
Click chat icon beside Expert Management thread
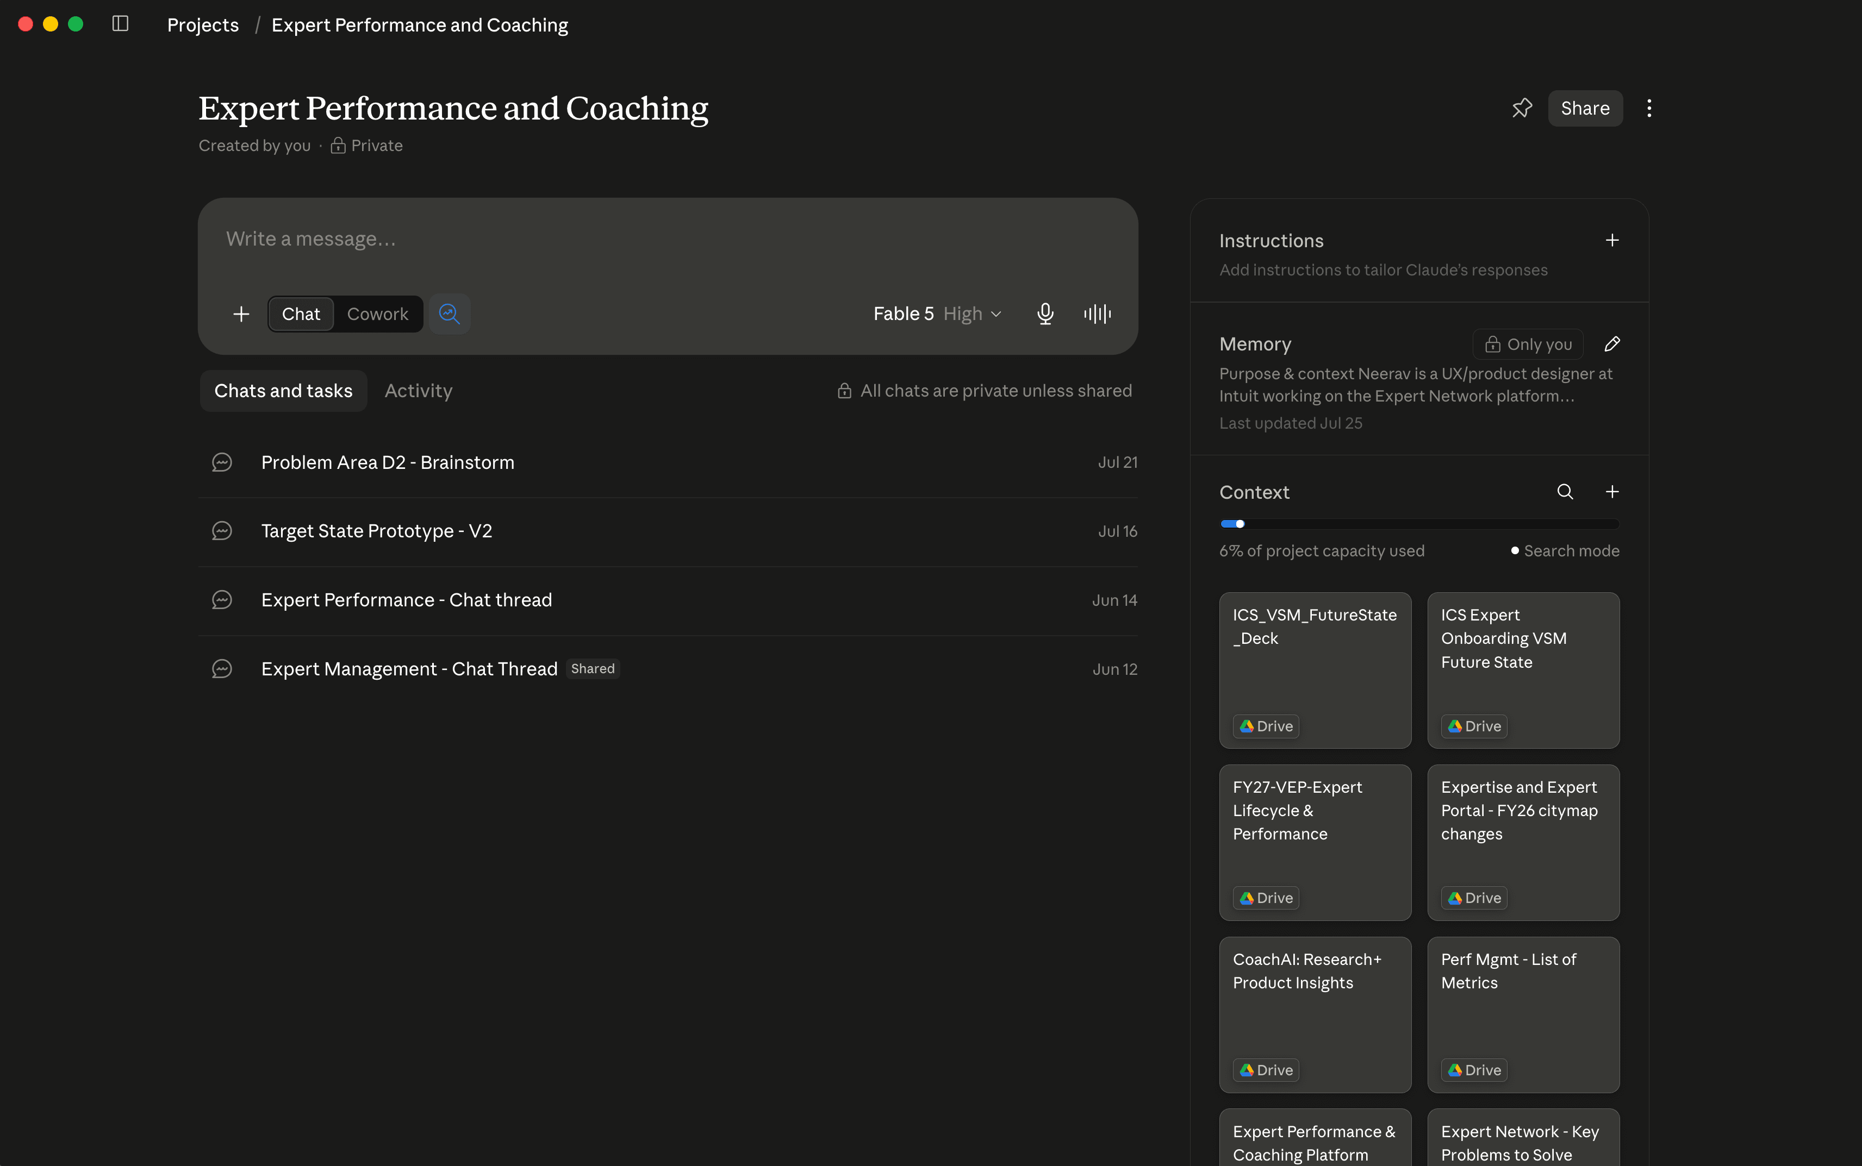[222, 669]
